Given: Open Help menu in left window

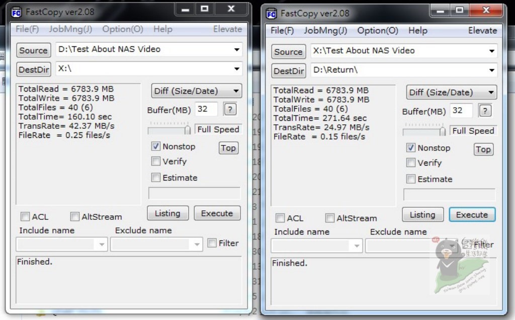Looking at the screenshot, I should (x=163, y=29).
